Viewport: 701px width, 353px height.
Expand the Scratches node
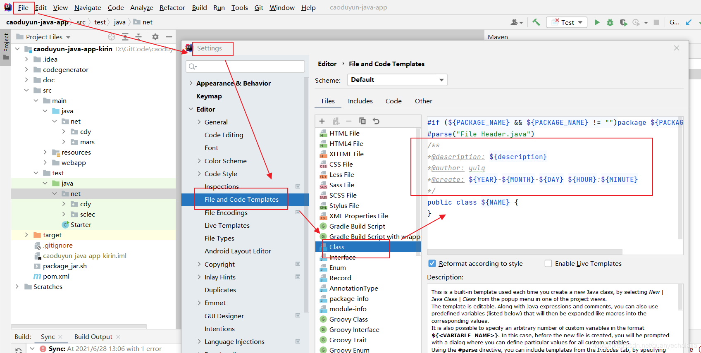point(17,286)
